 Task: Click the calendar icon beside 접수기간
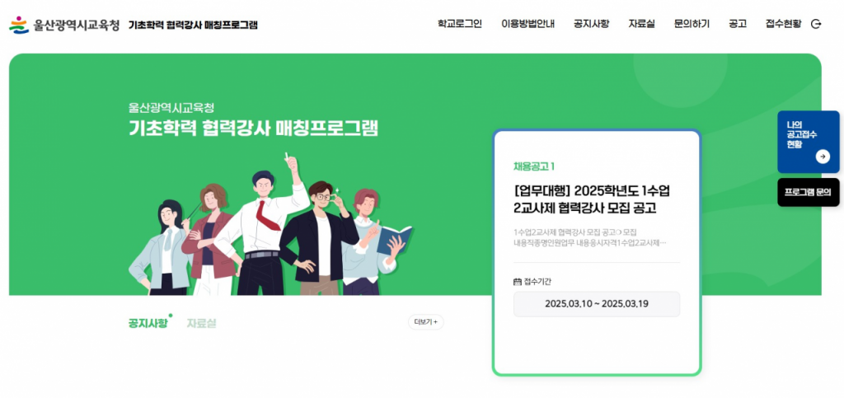518,281
